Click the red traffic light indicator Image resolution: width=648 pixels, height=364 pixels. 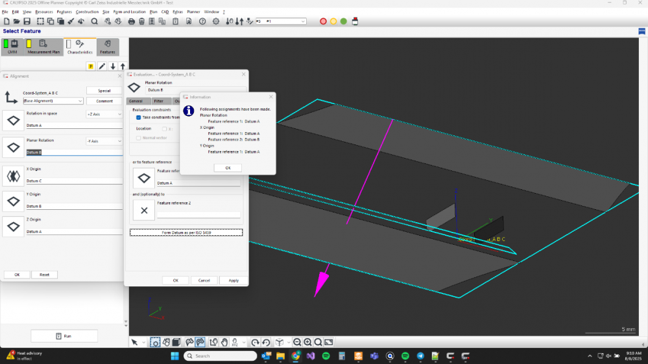pyautogui.click(x=323, y=21)
